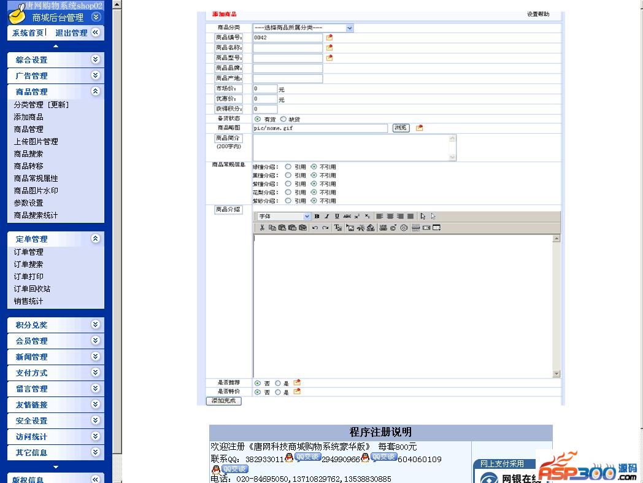Align text left in editor

(380, 216)
